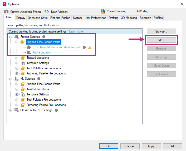Expand Authoring Palette File Locations under My Settings

17,105
